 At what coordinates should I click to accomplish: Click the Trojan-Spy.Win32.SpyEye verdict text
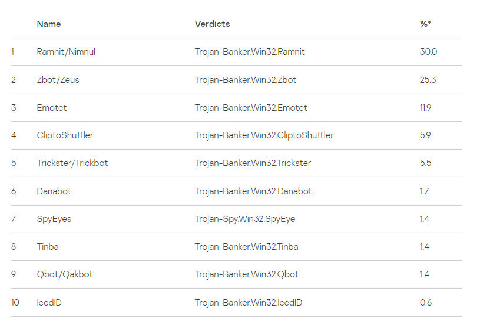(245, 219)
